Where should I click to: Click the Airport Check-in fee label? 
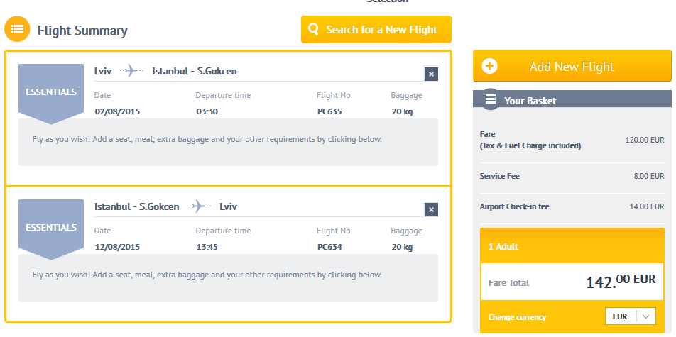[x=514, y=206]
